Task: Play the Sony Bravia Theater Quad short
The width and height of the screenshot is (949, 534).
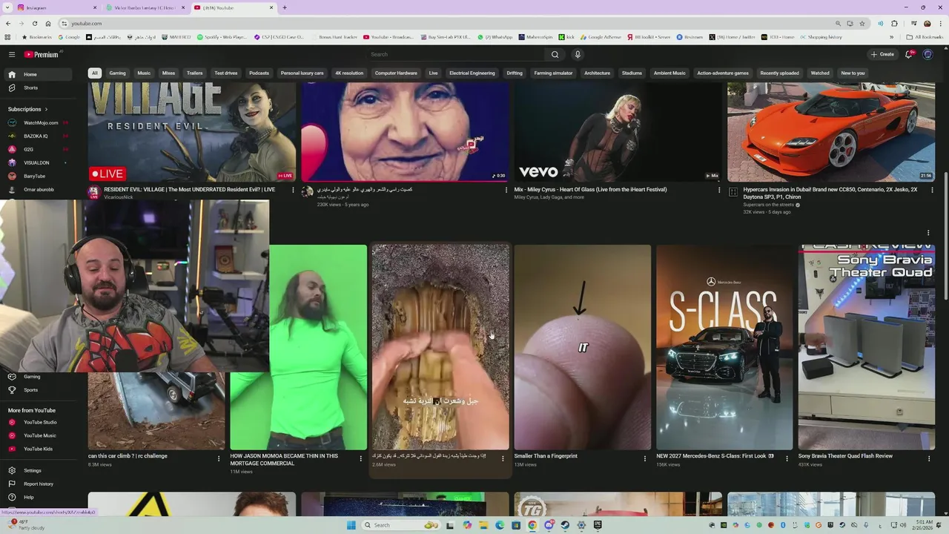Action: (866, 347)
